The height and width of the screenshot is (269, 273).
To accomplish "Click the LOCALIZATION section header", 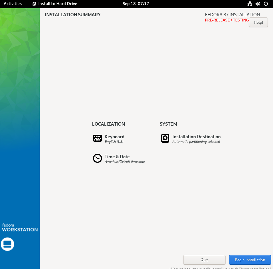I will (x=108, y=124).
